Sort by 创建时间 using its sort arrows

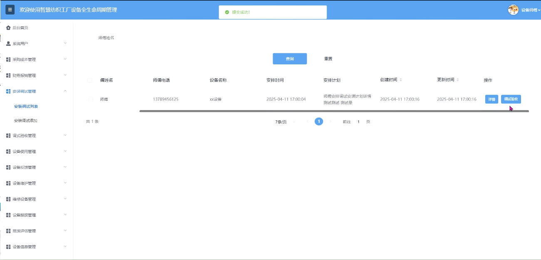click(401, 80)
